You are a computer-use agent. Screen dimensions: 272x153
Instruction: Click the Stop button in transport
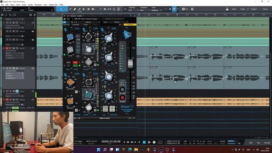144,142
